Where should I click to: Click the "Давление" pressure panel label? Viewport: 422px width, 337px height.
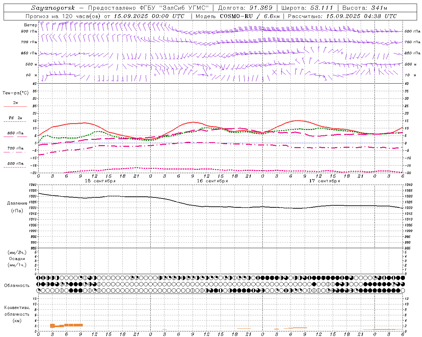pyautogui.click(x=17, y=203)
